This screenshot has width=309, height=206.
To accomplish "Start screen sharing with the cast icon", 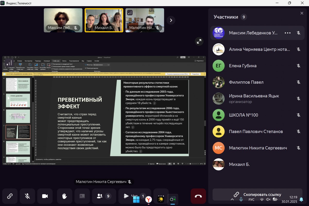I will coord(82,196).
